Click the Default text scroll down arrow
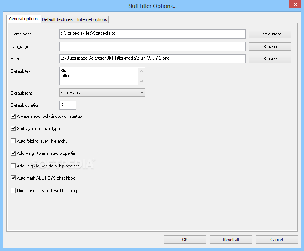 [141, 81]
